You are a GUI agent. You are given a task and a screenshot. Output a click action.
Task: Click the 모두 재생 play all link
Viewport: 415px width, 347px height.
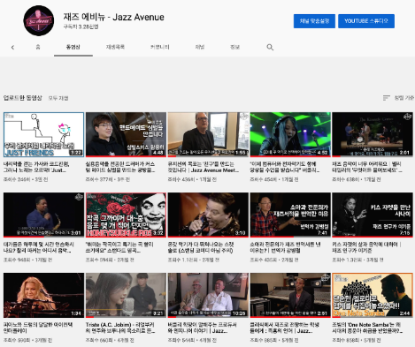point(58,98)
